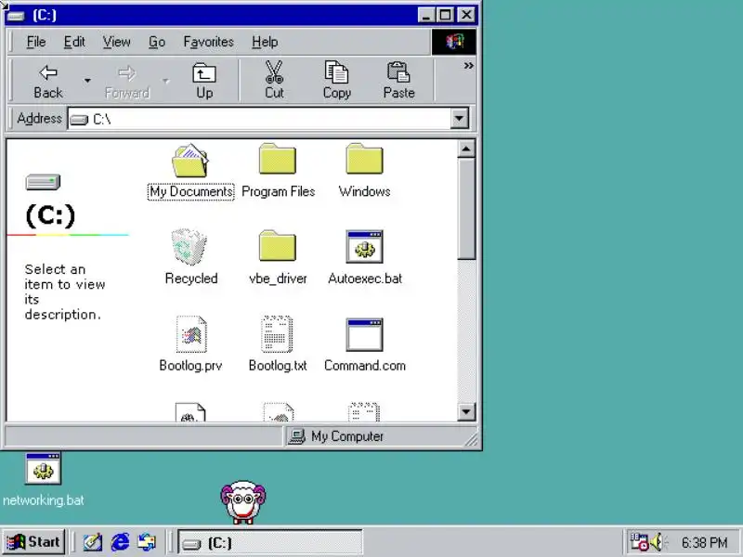Click the Cut scissors button
The width and height of the screenshot is (743, 557).
[x=274, y=82]
